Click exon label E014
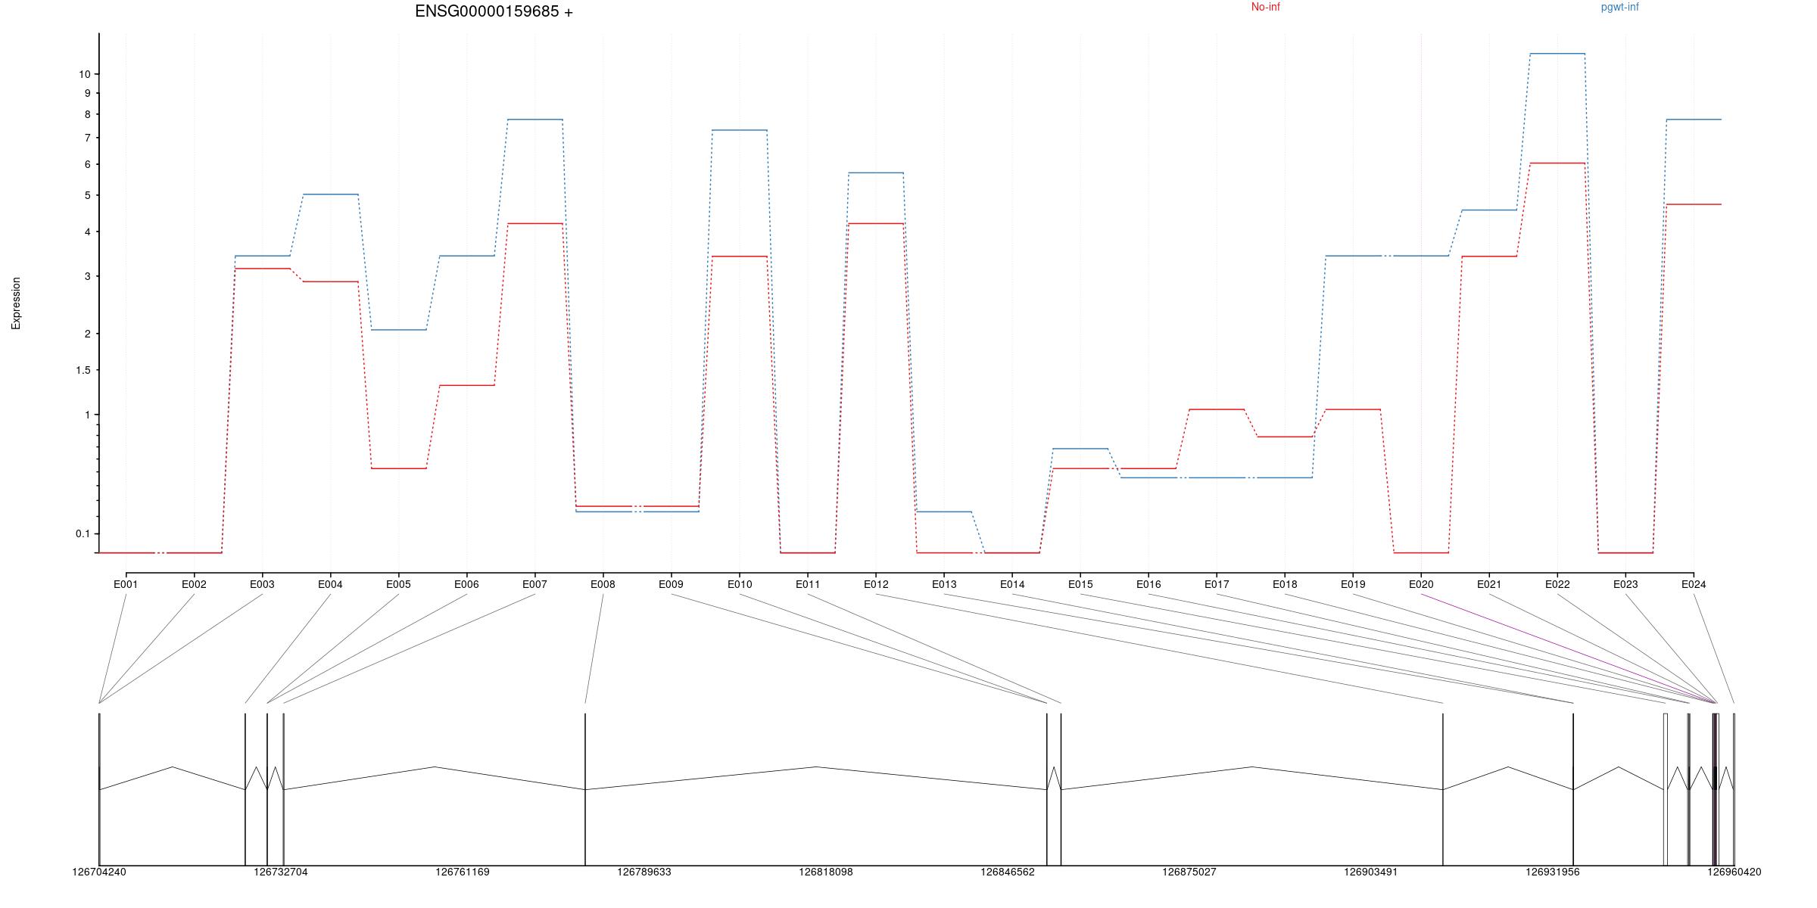Screen dimensions: 1817x908 coord(1012,584)
